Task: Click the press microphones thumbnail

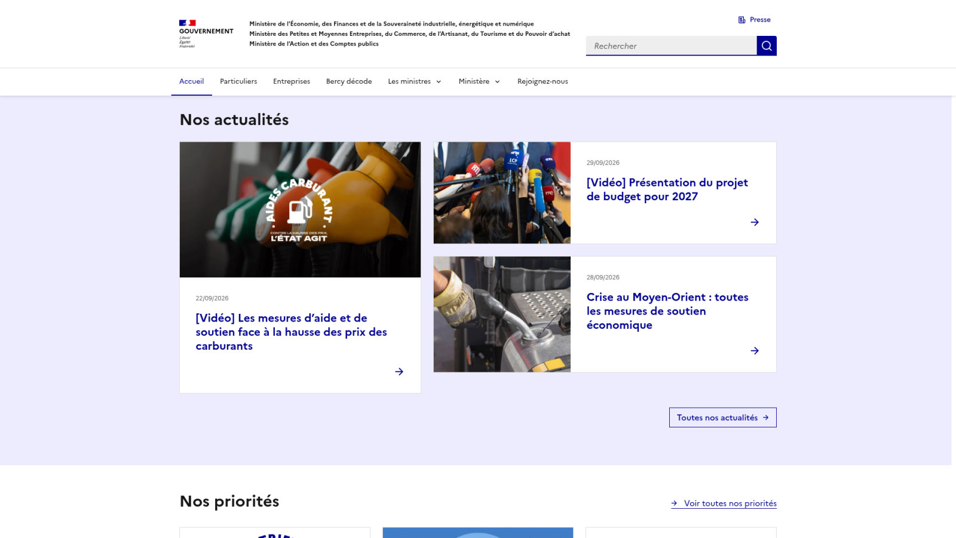Action: [x=502, y=192]
